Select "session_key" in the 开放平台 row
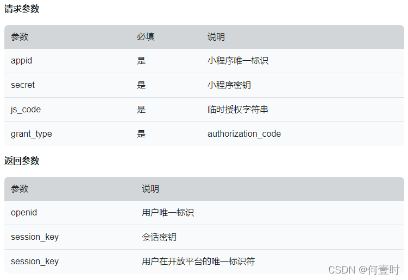Viewport: 408px width, 280px height. (35, 262)
